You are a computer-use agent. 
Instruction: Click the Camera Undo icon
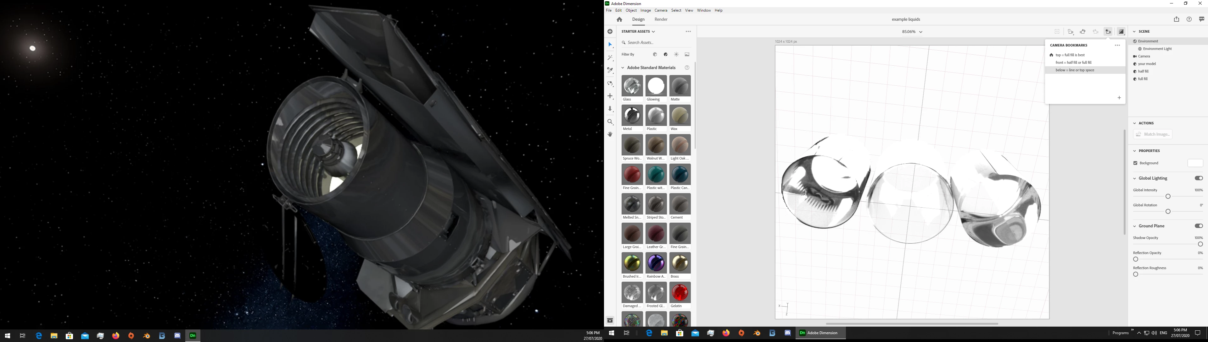[x=1083, y=32]
